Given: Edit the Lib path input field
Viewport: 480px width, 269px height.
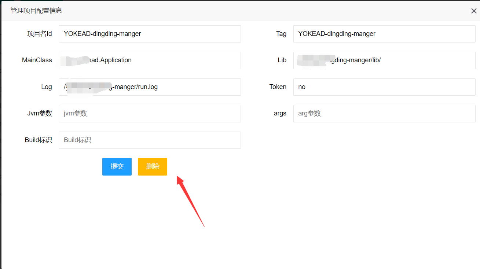Looking at the screenshot, I should (x=384, y=60).
